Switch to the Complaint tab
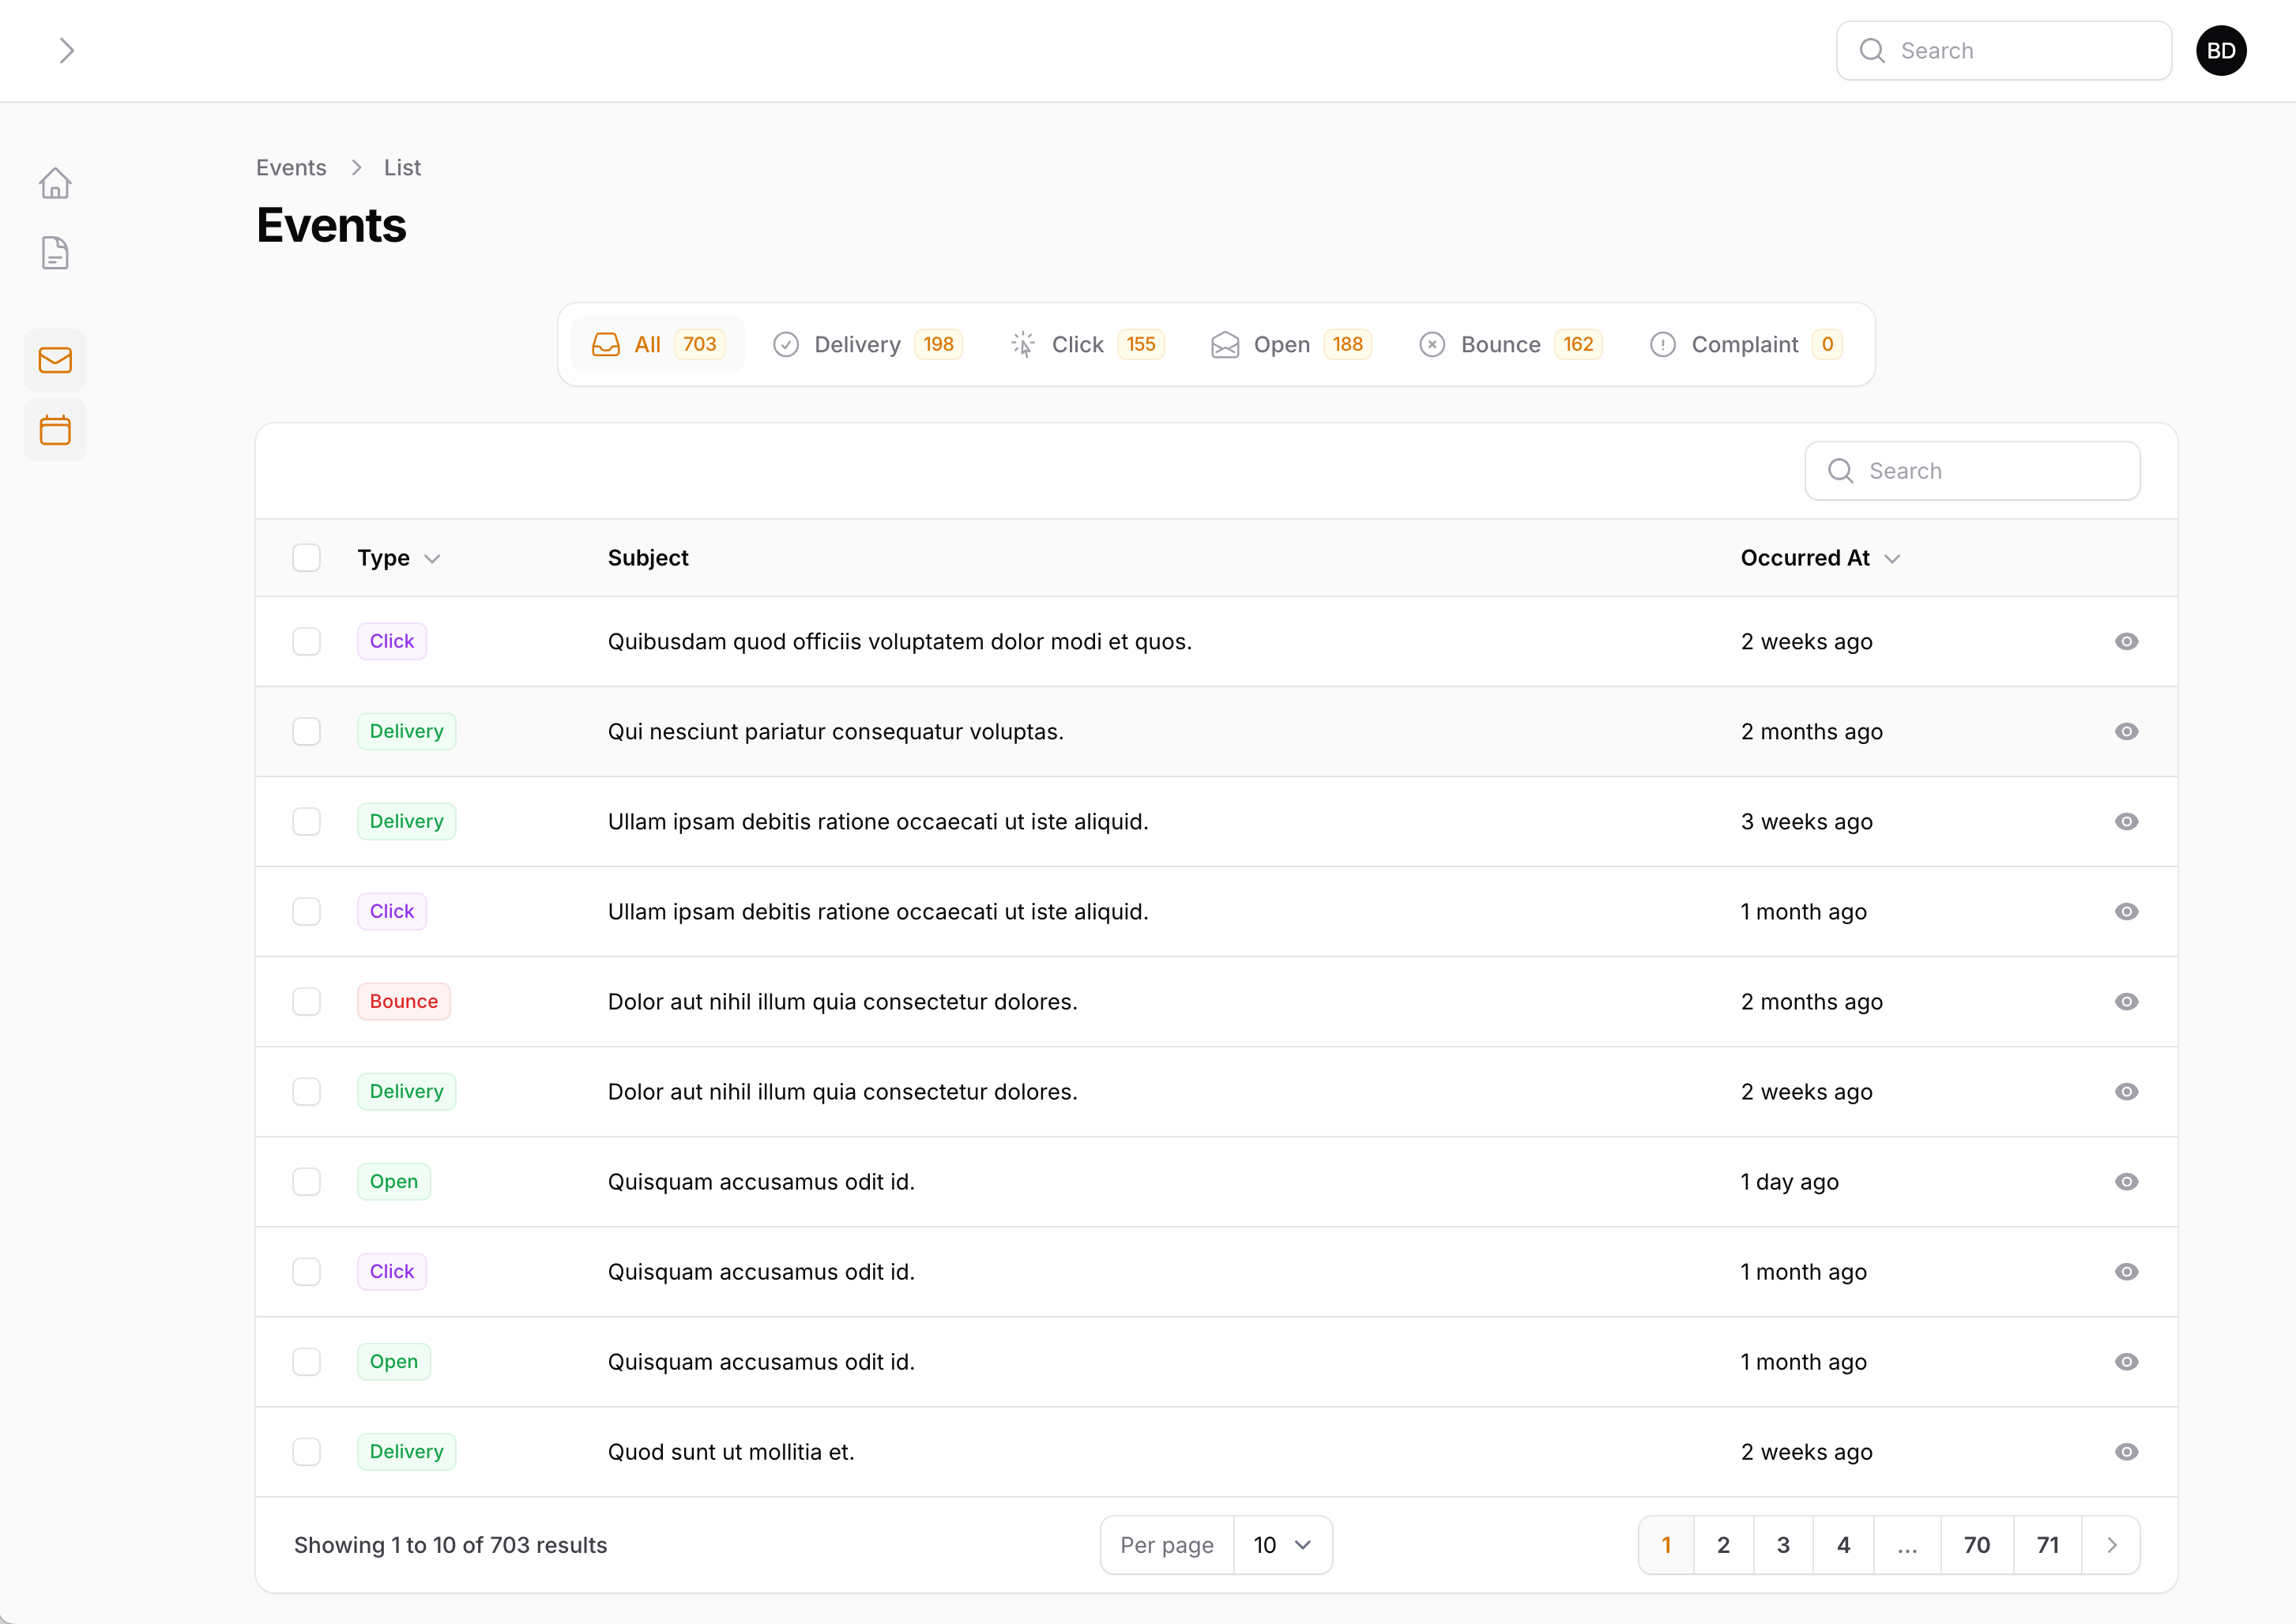Screen dimensions: 2296x1624 (1744, 345)
